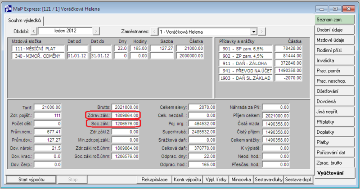The image size is (360, 189).
Task: Click Dat do field 31.01.12
Action: pos(101,56)
